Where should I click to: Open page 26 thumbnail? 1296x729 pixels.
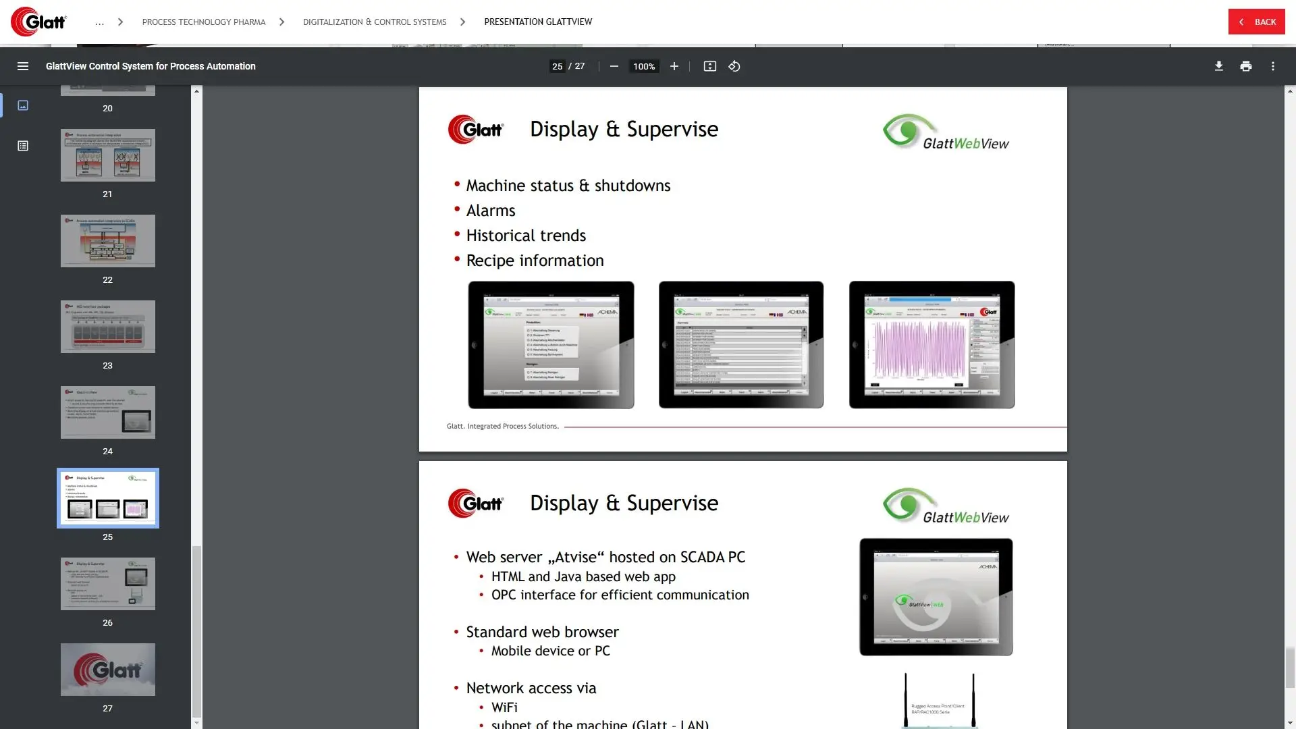[108, 584]
